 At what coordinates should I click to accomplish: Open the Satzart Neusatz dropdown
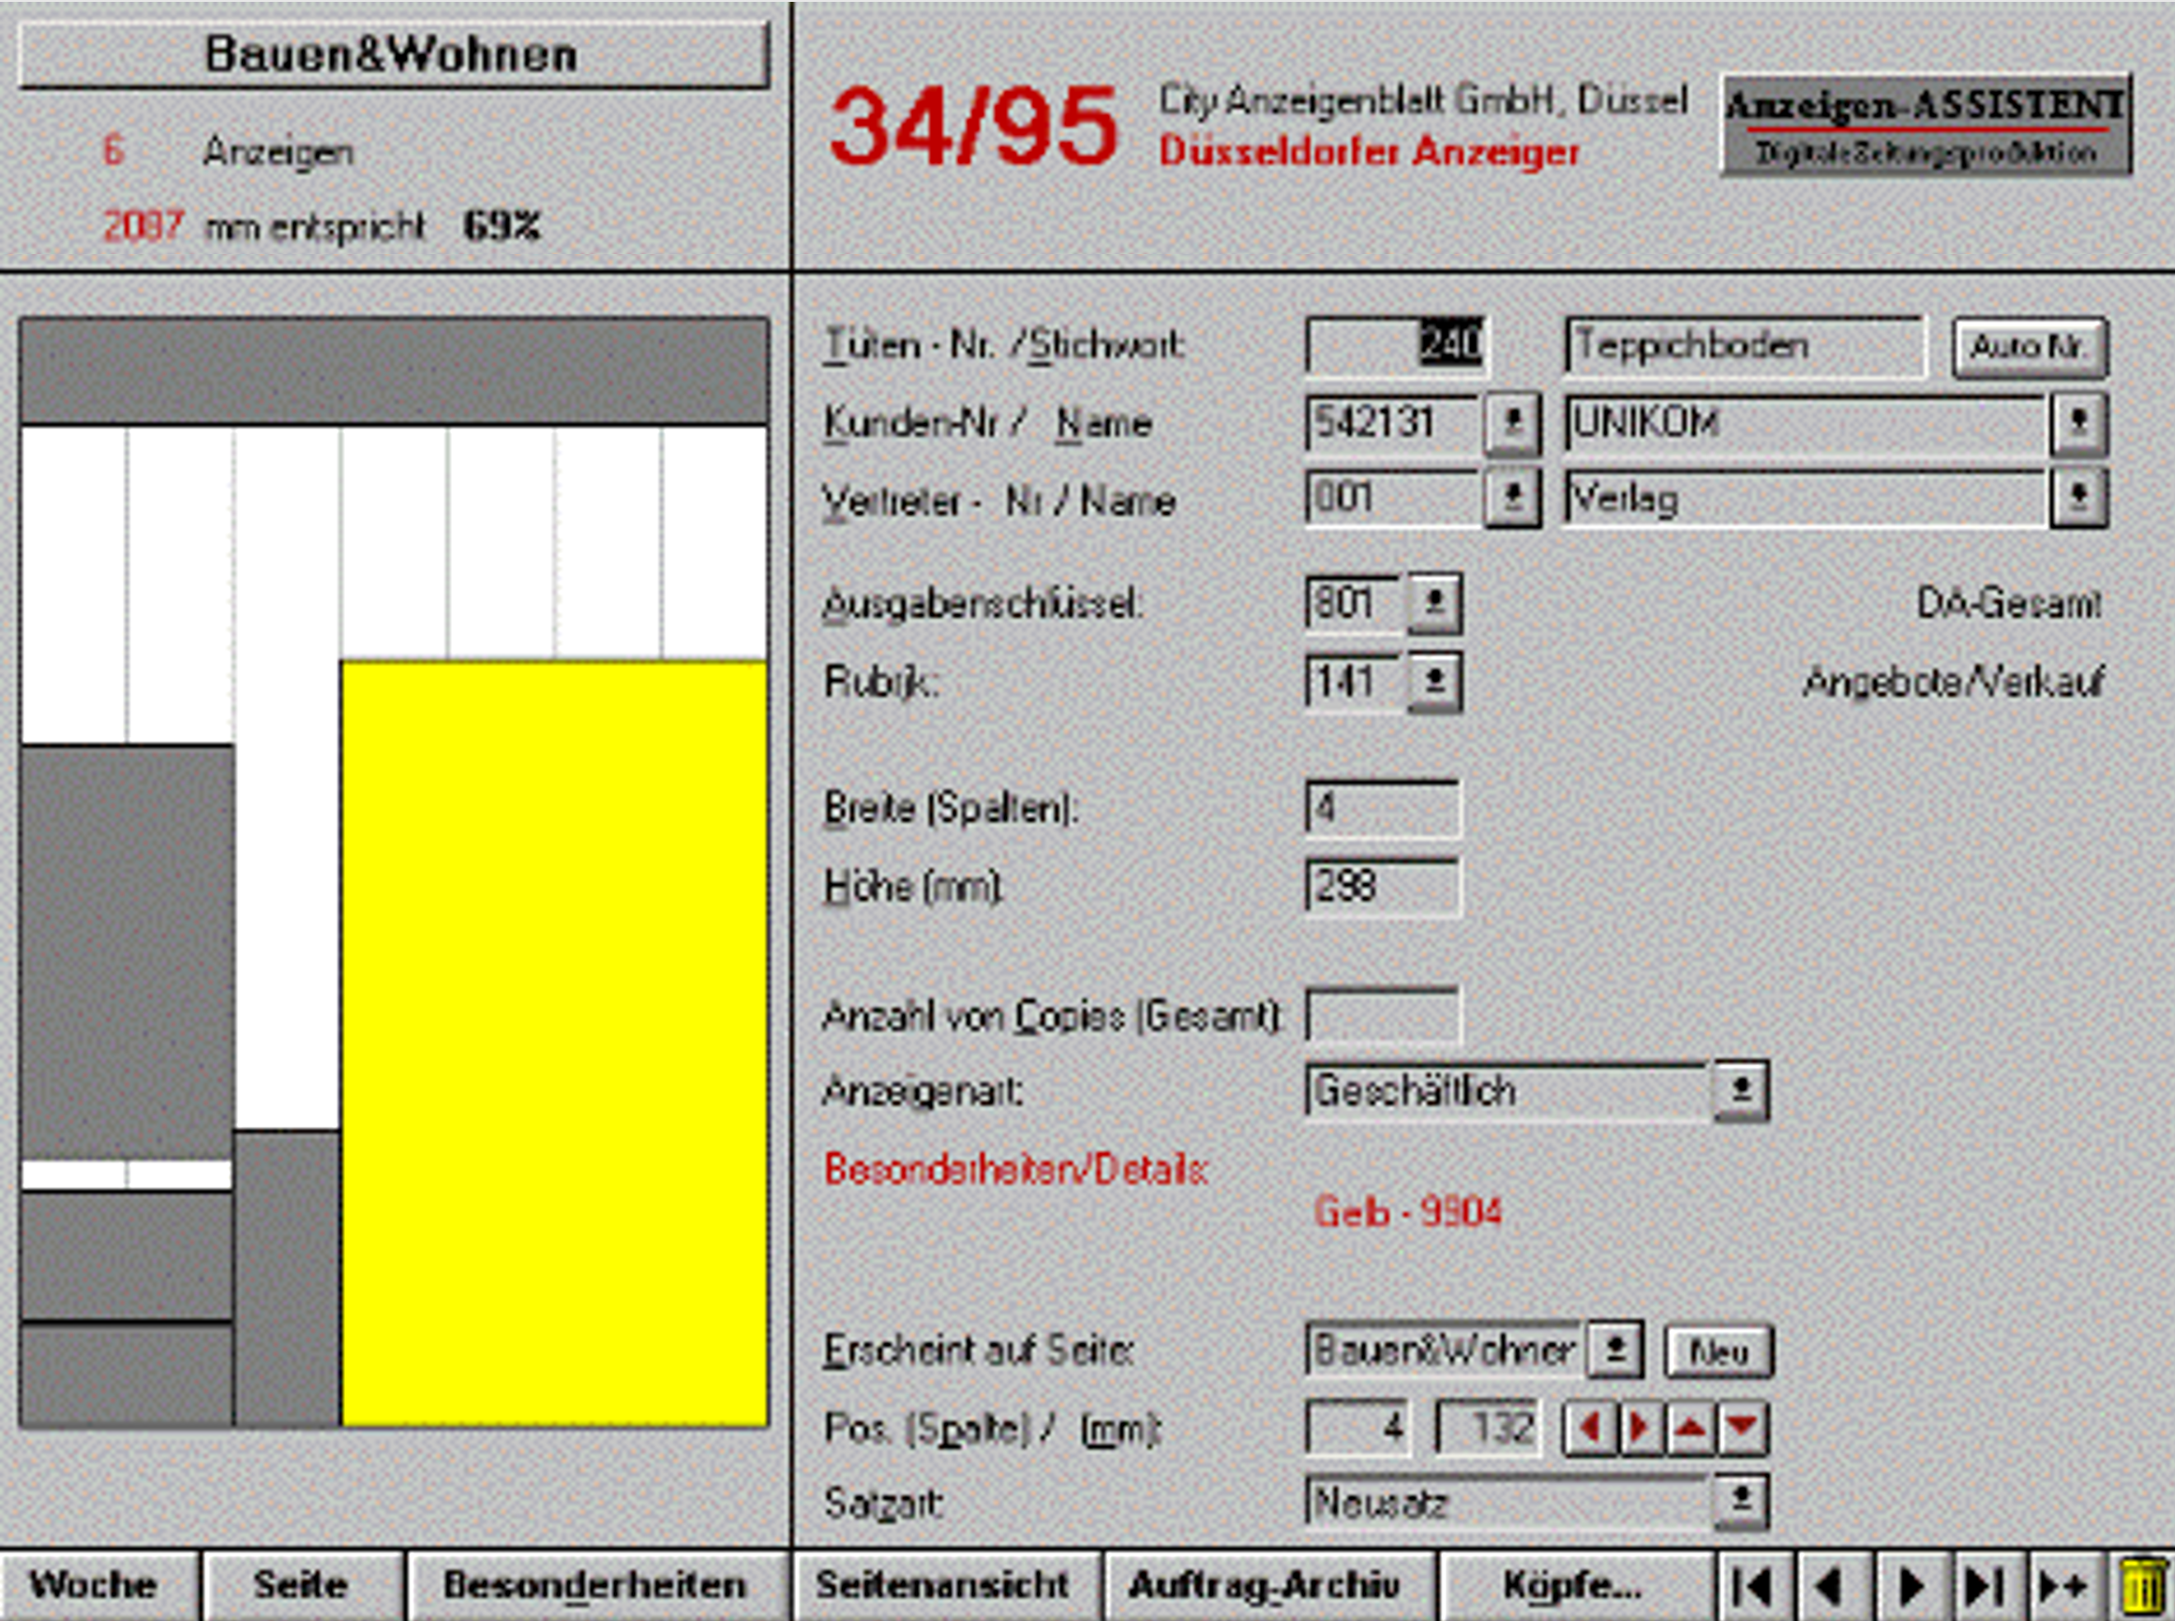pyautogui.click(x=1745, y=1499)
